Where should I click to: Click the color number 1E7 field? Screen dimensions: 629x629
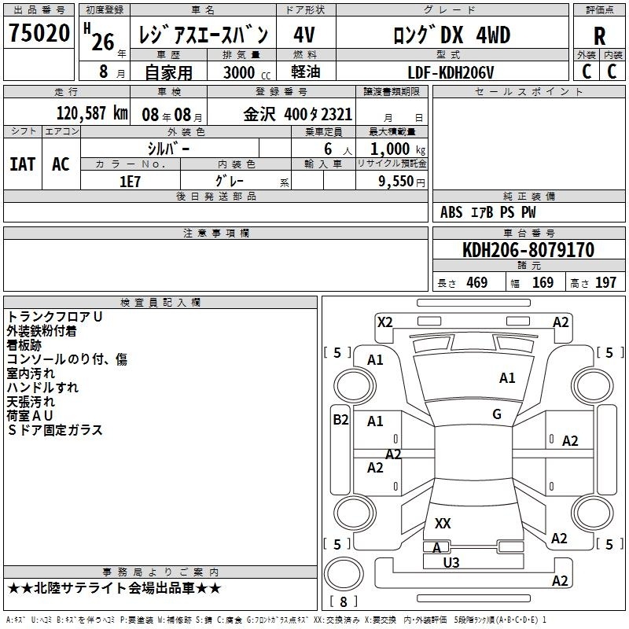(x=130, y=181)
